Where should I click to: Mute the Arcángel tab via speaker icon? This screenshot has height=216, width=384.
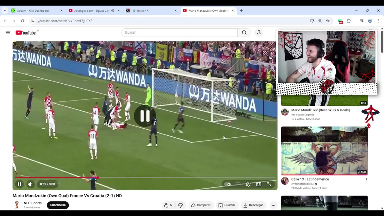(x=113, y=10)
